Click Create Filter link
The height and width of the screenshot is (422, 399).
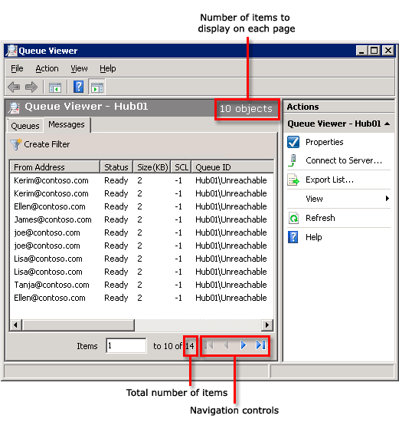[47, 144]
